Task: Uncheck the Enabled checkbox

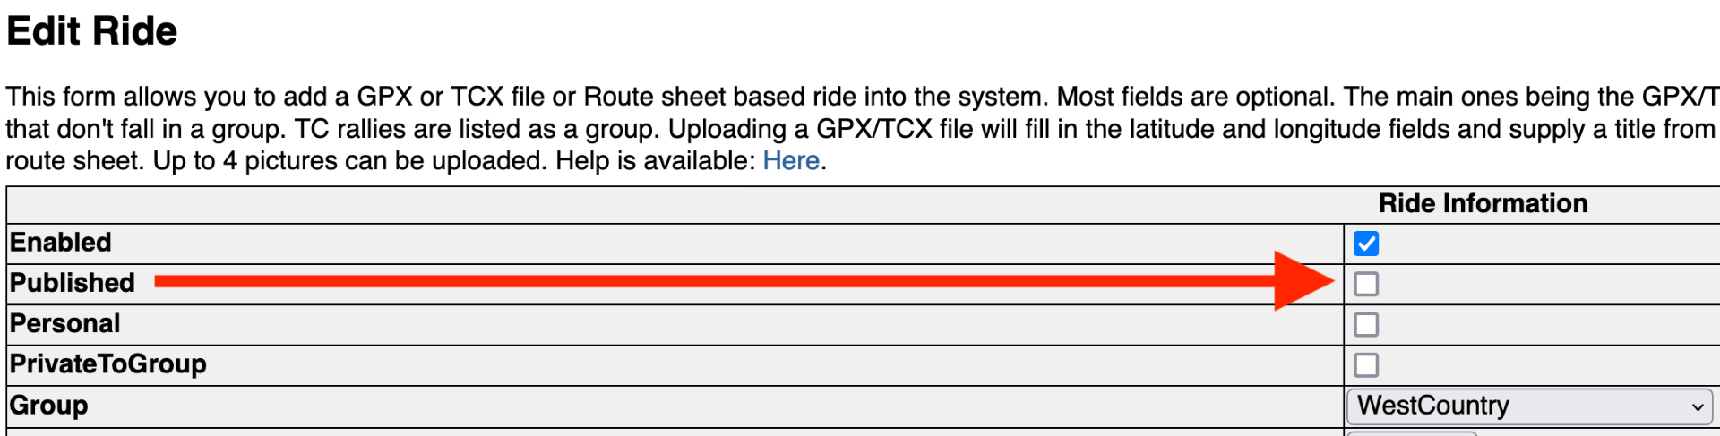Action: click(1365, 244)
